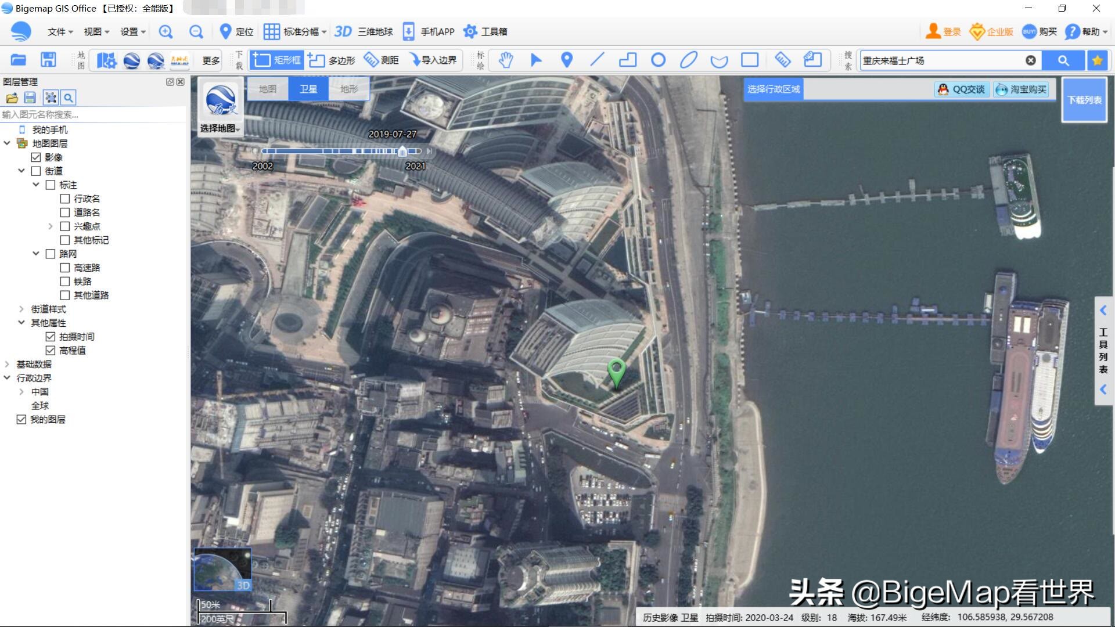Image resolution: width=1115 pixels, height=627 pixels.
Task: Open the 标准分幅 dropdown
Action: click(295, 31)
